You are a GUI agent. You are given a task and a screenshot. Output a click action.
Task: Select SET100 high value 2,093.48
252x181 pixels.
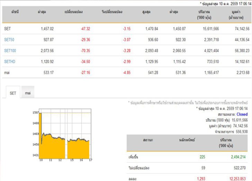tap(152, 51)
